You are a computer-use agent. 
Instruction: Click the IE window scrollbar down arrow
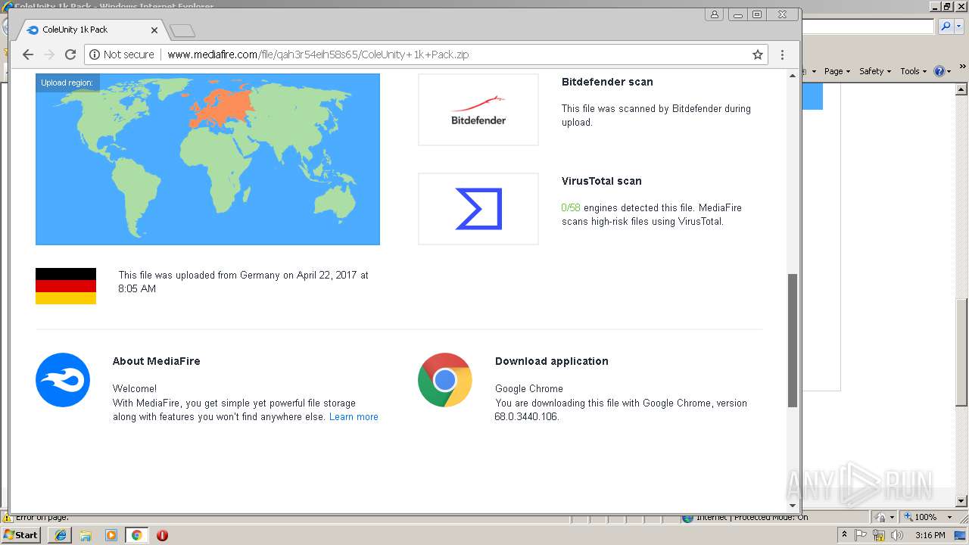[962, 501]
